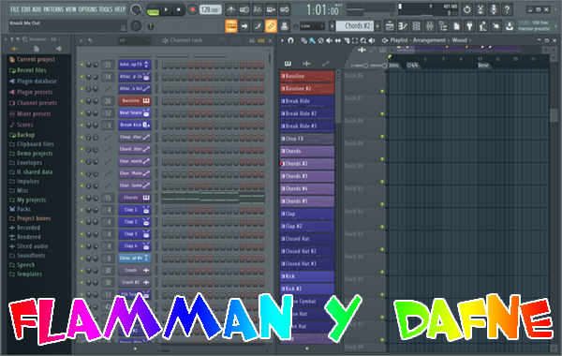The height and width of the screenshot is (356, 562).
Task: Toggle mute switch on playlist Track 93
Action: coord(382,249)
